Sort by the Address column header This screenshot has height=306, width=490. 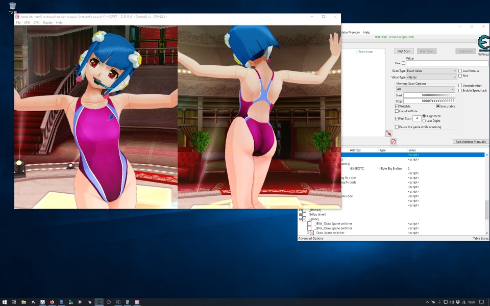(355, 150)
